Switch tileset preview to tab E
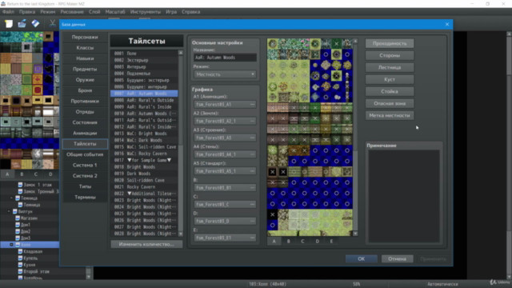512x288 pixels. [331, 242]
